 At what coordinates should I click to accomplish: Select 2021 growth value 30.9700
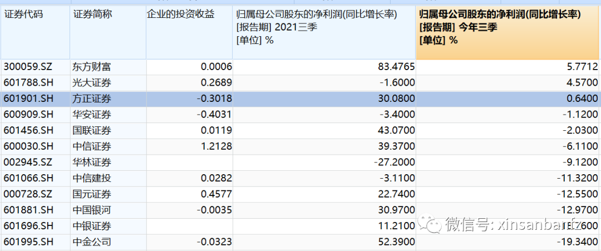click(397, 210)
